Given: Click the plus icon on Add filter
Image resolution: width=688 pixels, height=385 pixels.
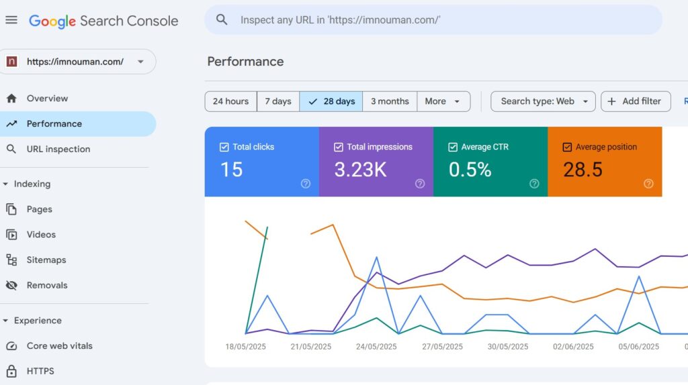Looking at the screenshot, I should (x=611, y=101).
